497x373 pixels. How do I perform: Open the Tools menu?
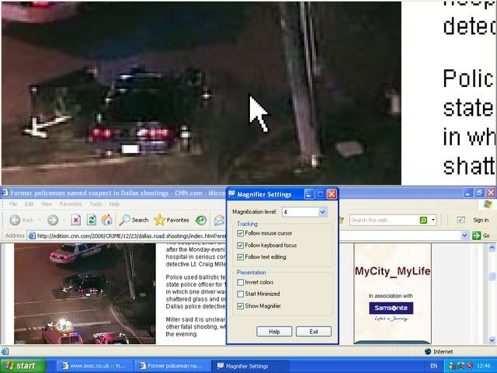coord(96,204)
